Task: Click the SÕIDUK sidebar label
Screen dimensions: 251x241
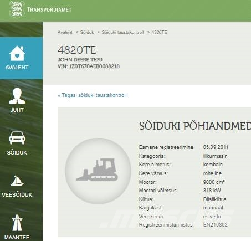Action: [17, 152]
